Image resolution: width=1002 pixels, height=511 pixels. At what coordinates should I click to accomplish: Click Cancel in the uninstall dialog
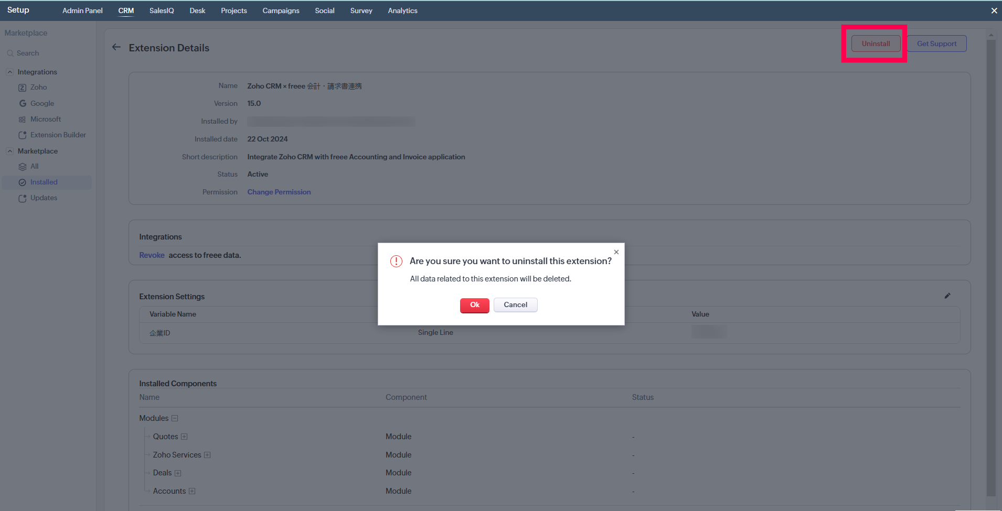[x=515, y=305]
